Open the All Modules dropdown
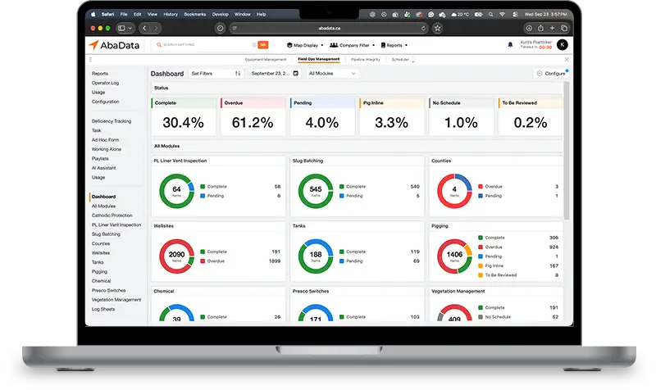Viewport: 656px width, 390px height. pyautogui.click(x=332, y=74)
